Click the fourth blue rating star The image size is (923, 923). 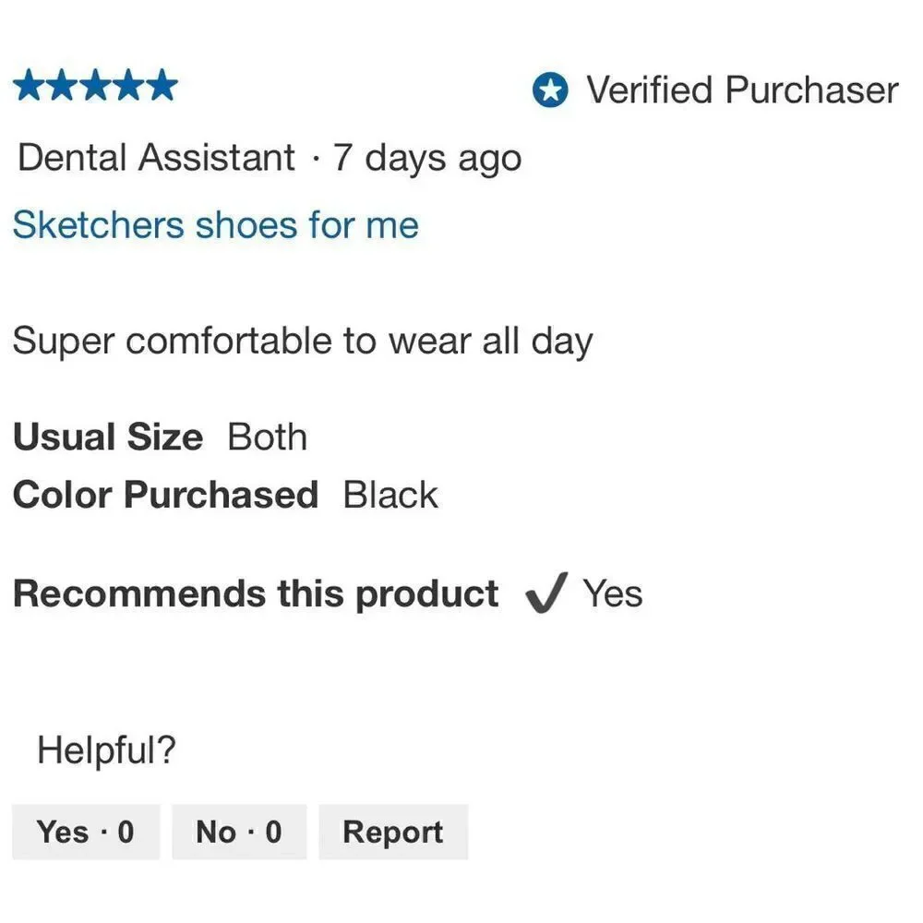128,85
